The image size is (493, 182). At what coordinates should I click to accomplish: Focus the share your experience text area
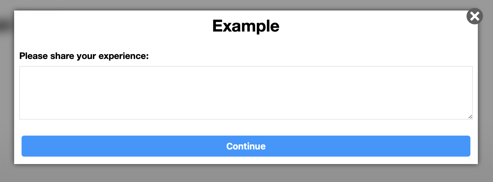click(x=246, y=93)
